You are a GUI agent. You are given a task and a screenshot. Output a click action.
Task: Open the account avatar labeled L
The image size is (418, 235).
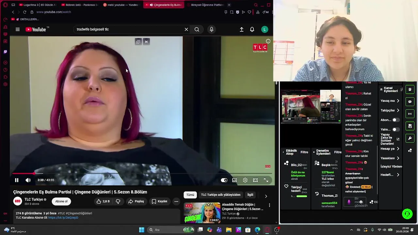[x=265, y=29]
